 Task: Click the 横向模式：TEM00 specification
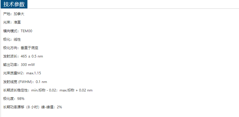18,31
